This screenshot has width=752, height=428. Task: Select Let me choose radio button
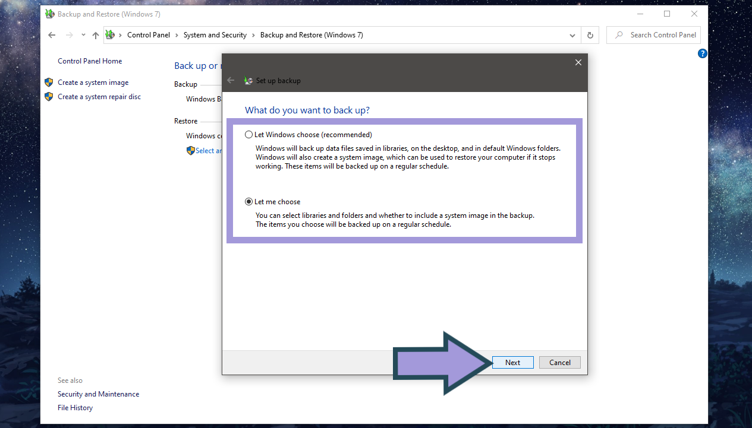248,202
